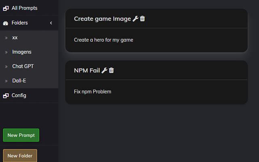Open the Fix npm Problem prompt text
This screenshot has height=162, width=259.
tap(93, 92)
